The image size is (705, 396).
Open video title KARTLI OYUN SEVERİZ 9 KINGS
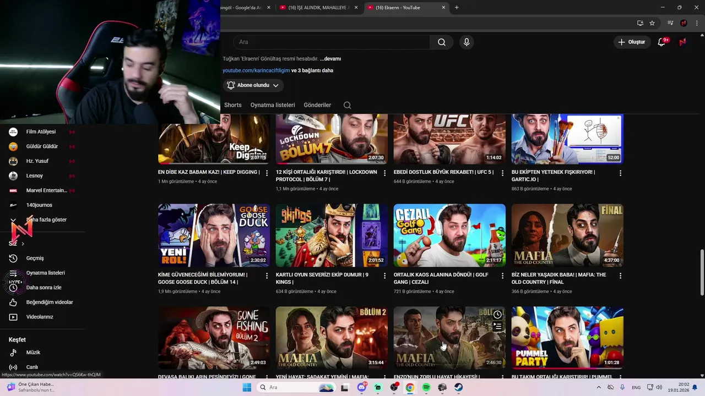(x=322, y=278)
